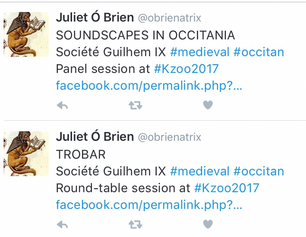
Task: Like the TROBAR round-table tweet
Action: (208, 224)
